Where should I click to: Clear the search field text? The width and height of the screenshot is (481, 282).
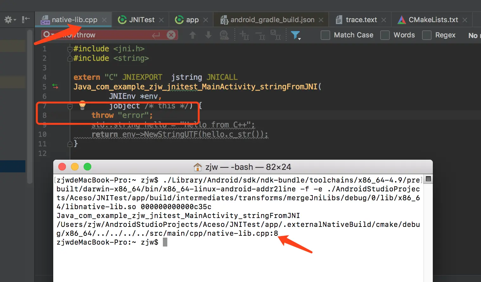[171, 35]
